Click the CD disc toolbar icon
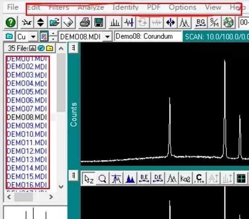 228,22
